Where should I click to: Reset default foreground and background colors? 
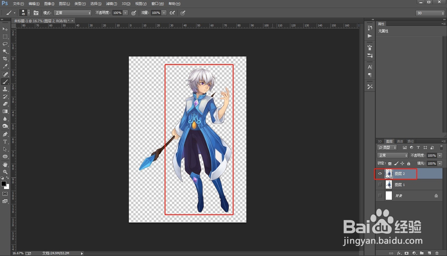coord(2,178)
